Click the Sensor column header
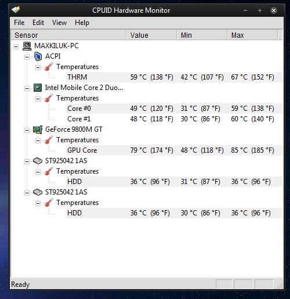This screenshot has width=290, height=299. tap(68, 35)
